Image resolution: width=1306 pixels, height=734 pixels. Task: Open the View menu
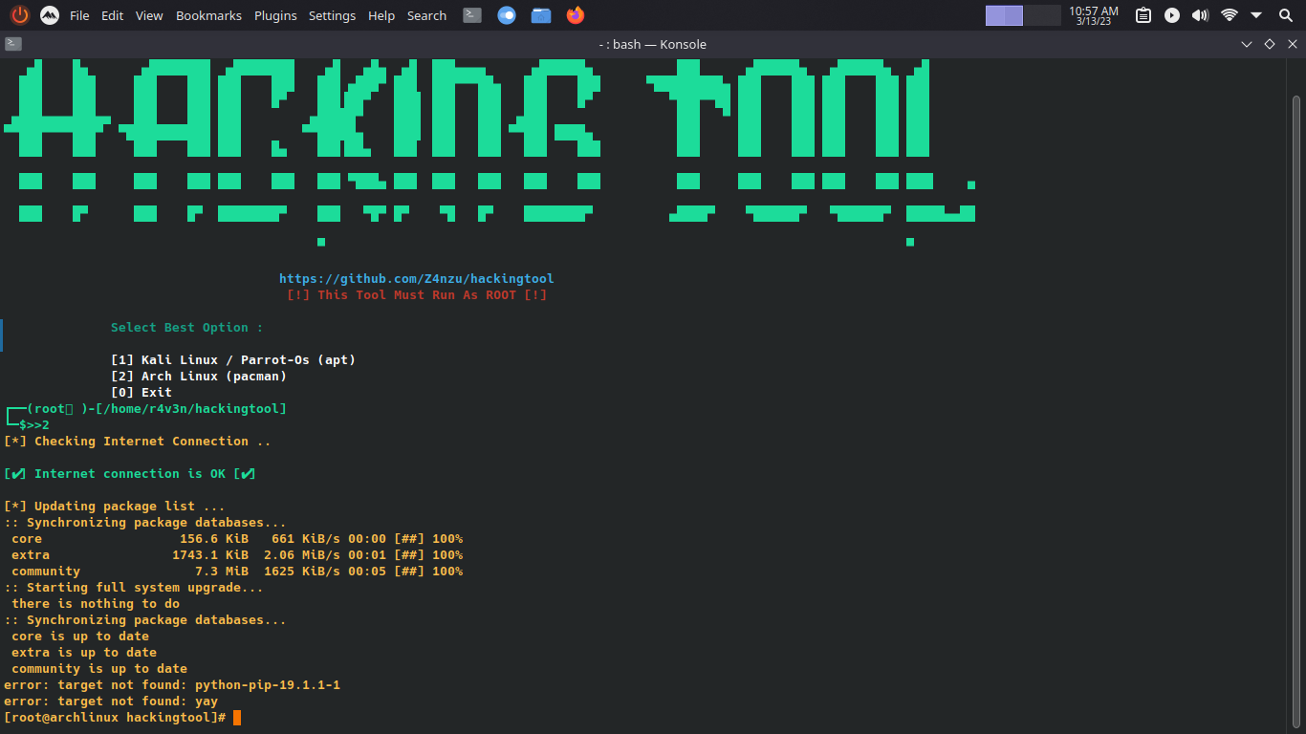point(149,15)
